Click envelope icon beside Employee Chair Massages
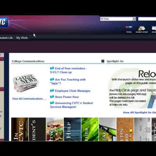 point(52,90)
